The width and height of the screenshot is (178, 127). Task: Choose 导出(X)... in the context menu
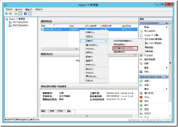tap(94, 73)
